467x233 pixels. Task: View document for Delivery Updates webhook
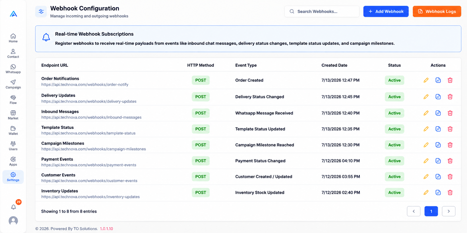click(438, 97)
